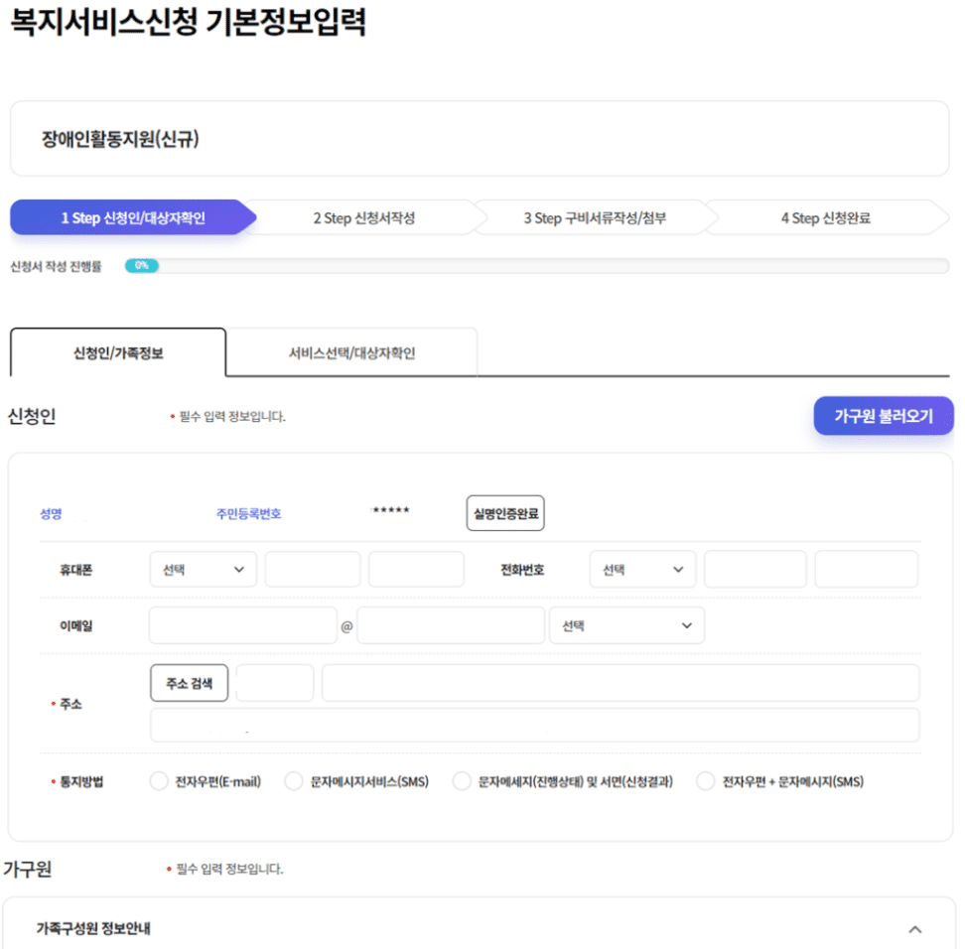Click the 0% progress indicator badge
965x949 pixels.
(x=142, y=266)
